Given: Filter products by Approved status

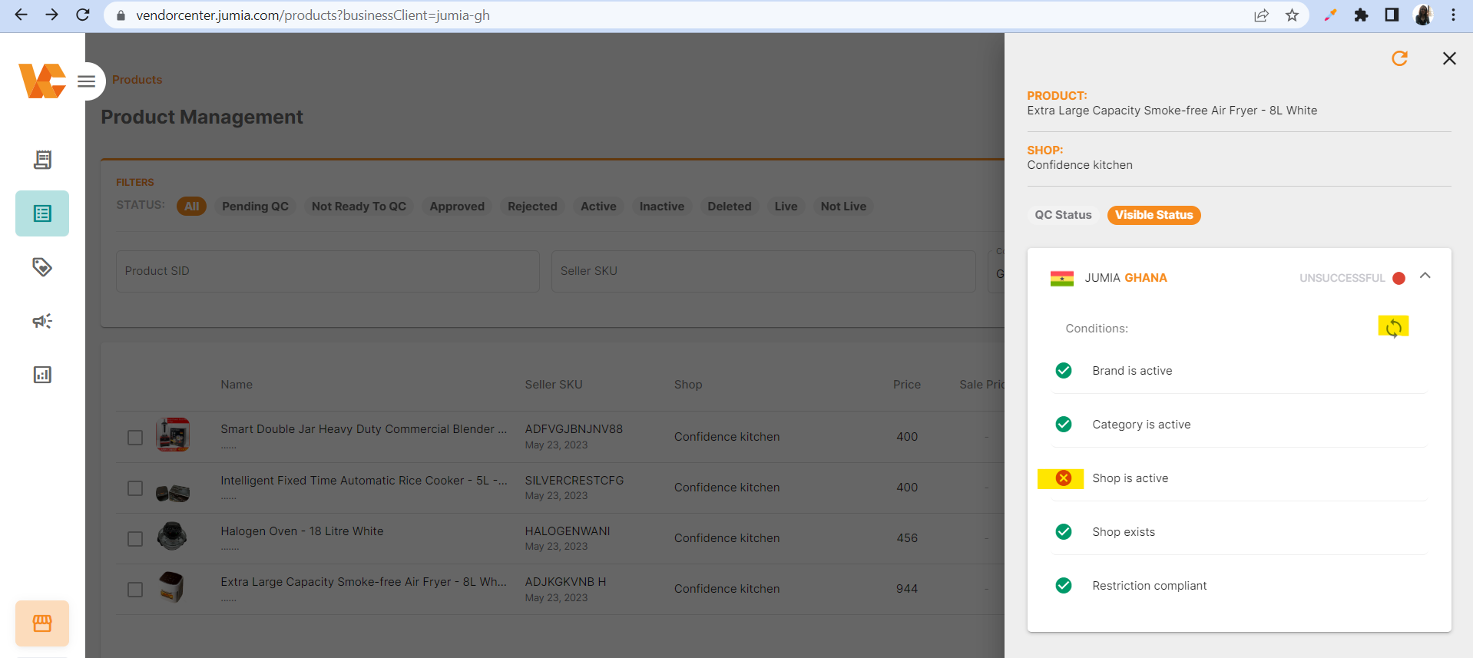Looking at the screenshot, I should click(x=457, y=206).
